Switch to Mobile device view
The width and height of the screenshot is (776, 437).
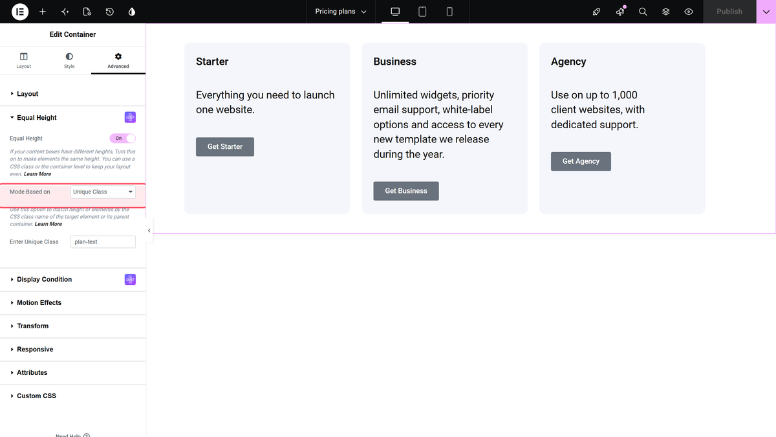point(449,12)
